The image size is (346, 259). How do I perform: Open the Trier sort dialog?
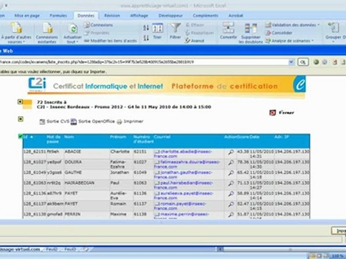pos(158,31)
